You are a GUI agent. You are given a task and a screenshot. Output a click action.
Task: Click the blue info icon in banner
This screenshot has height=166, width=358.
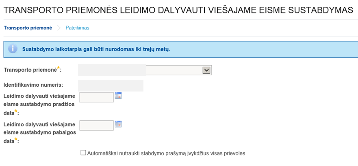pyautogui.click(x=13, y=49)
